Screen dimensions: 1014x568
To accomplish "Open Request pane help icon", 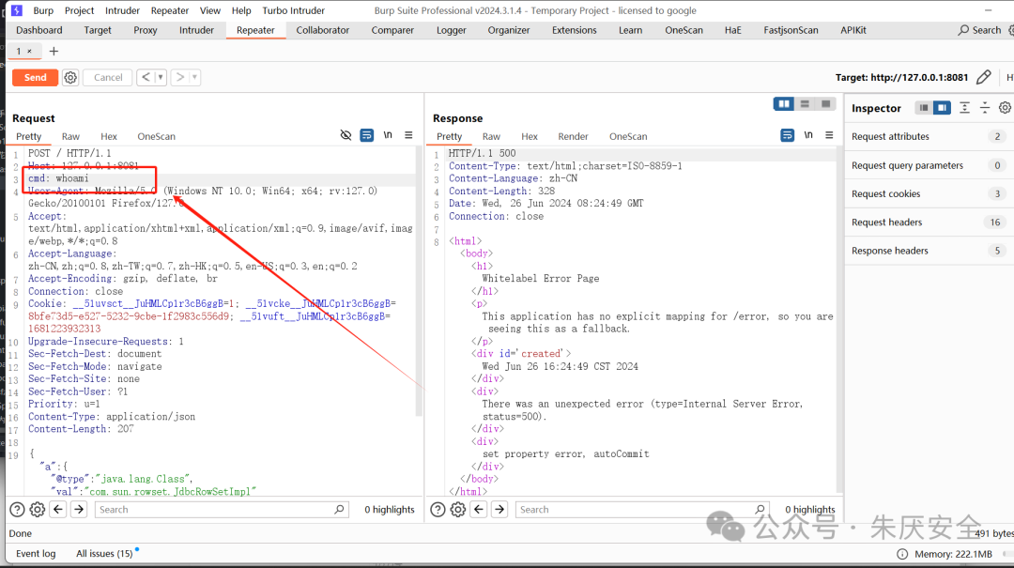I will tap(18, 510).
